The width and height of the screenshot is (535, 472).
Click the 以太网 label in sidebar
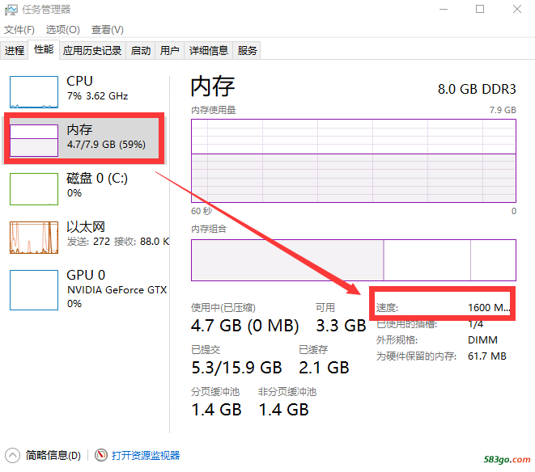[86, 227]
